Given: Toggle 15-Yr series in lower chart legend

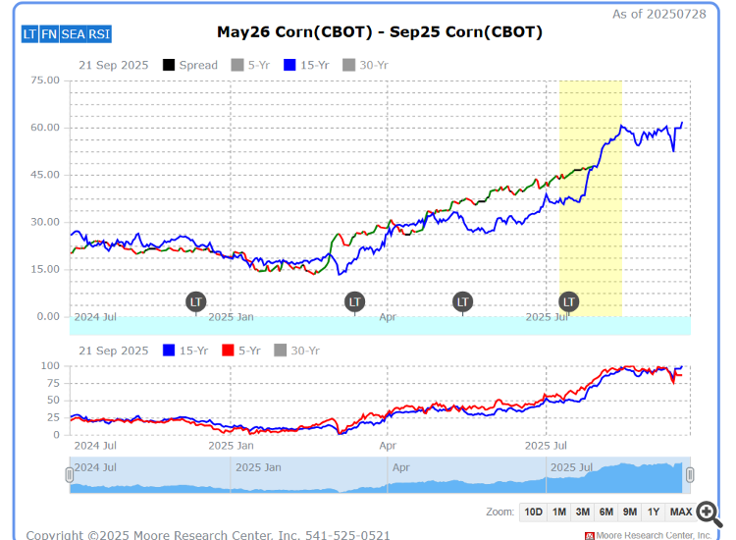Looking at the screenshot, I should [185, 351].
